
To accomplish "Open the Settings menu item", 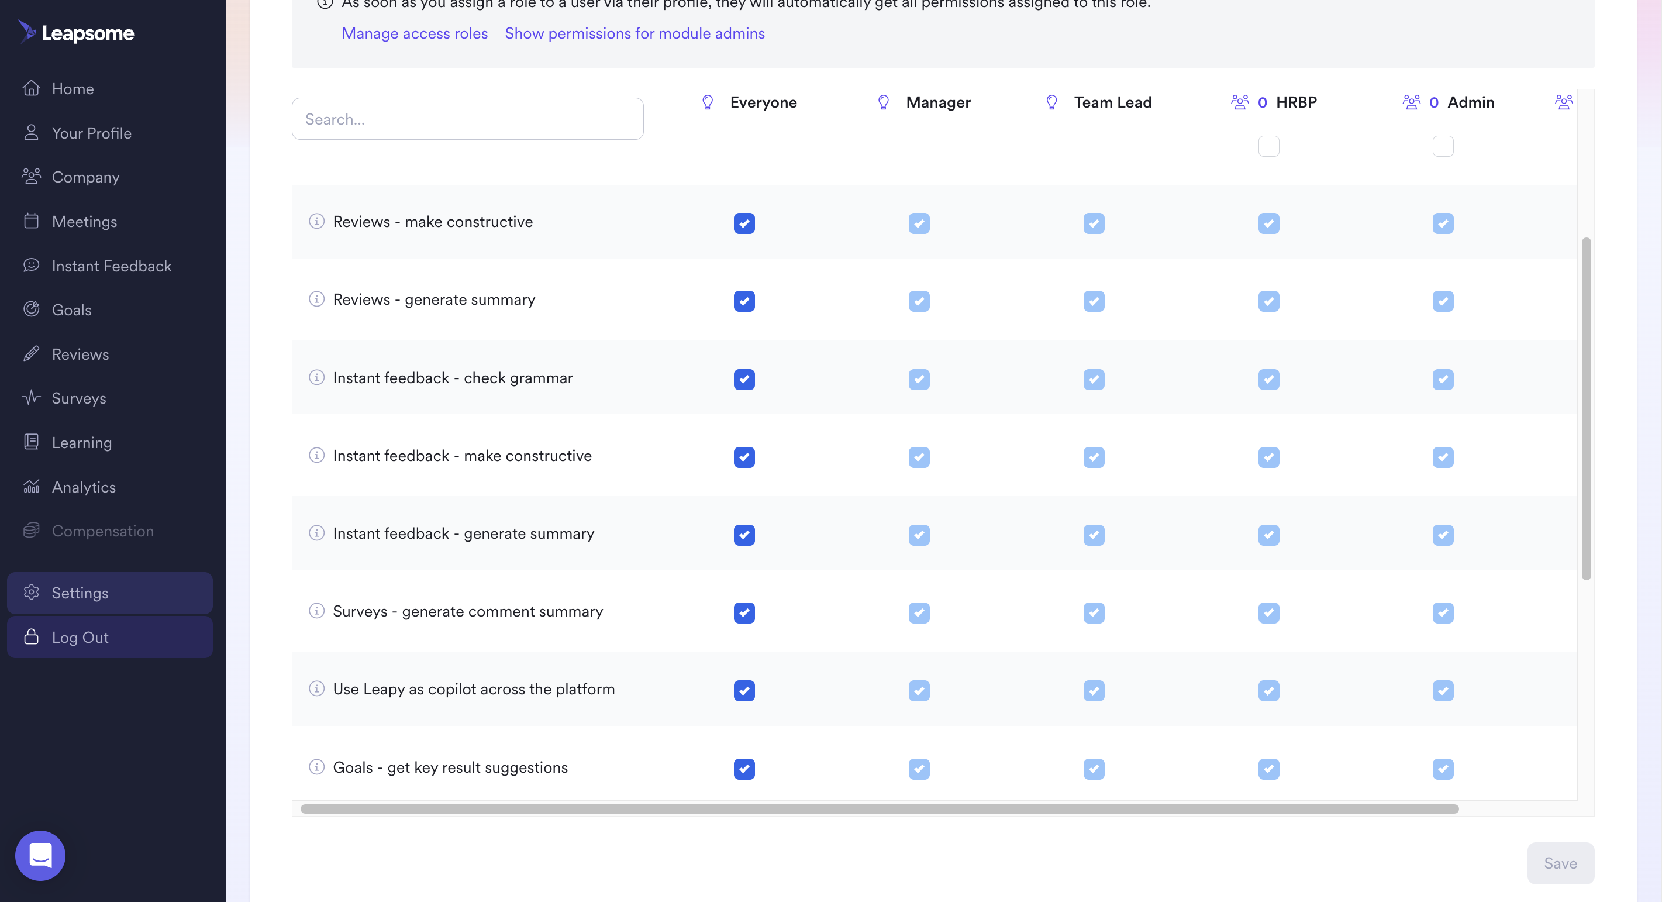I will (110, 593).
